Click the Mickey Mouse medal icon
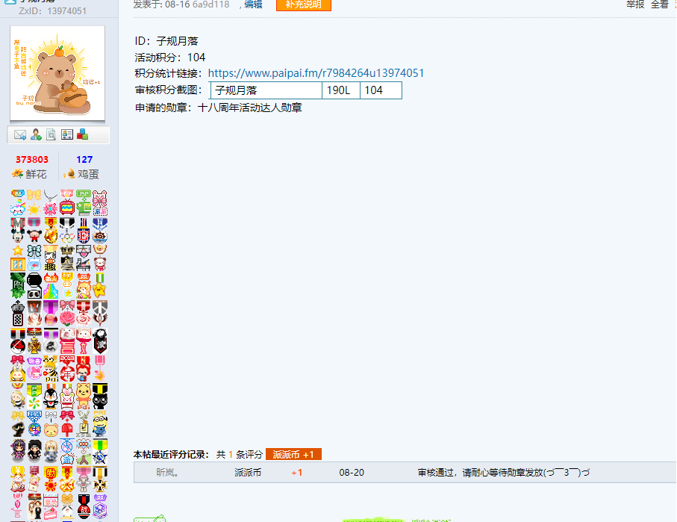Viewport: 677px width, 522px height. pyautogui.click(x=18, y=230)
